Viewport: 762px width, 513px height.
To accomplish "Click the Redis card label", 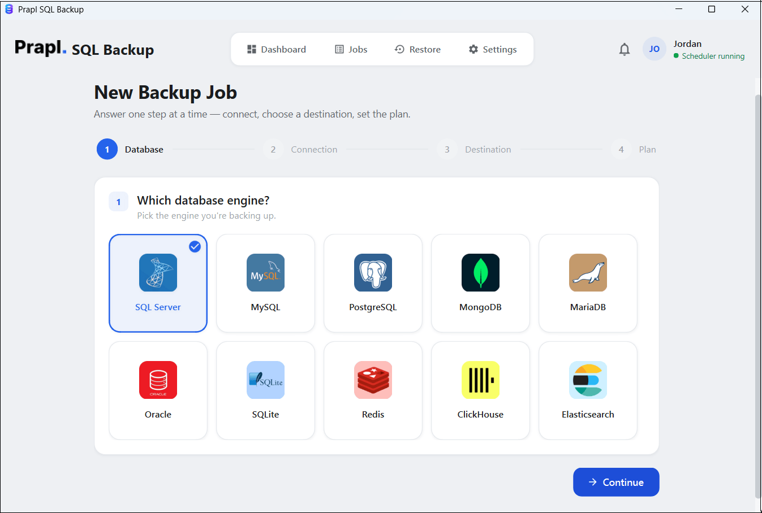I will [373, 415].
